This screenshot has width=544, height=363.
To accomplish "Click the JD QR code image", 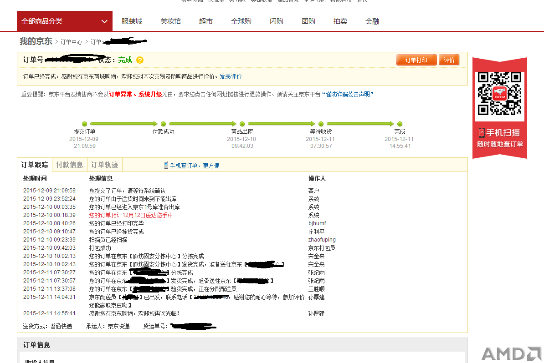I will 500,94.
